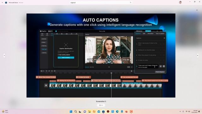Expand the hidden system tray icons chevron
This screenshot has width=202, height=114.
180,111
